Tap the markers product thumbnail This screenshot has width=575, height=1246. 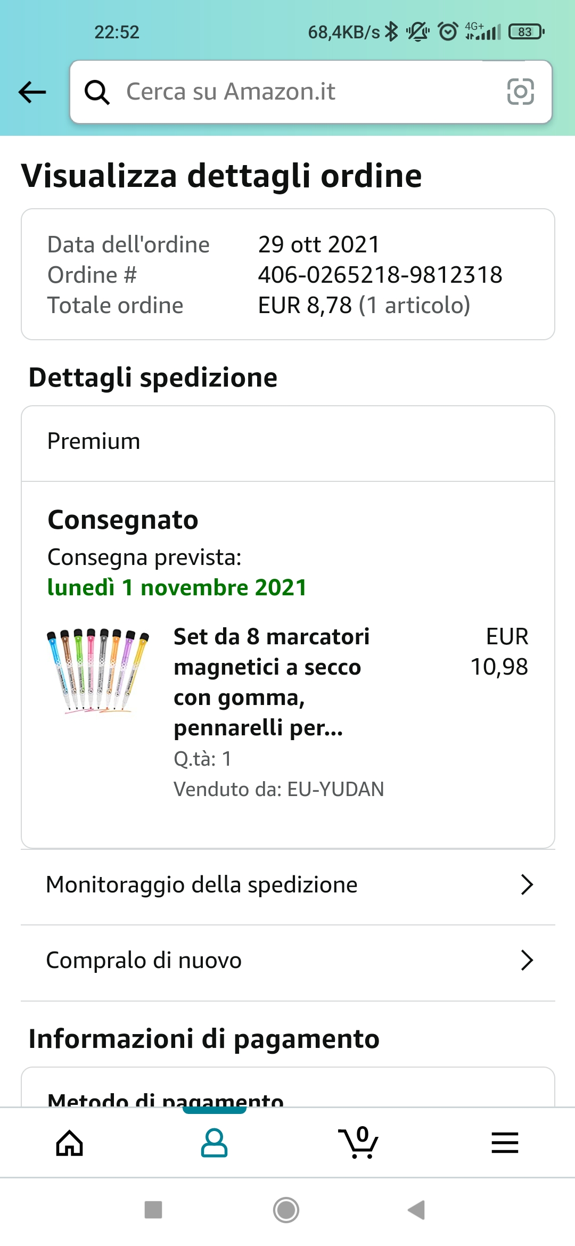[98, 671]
